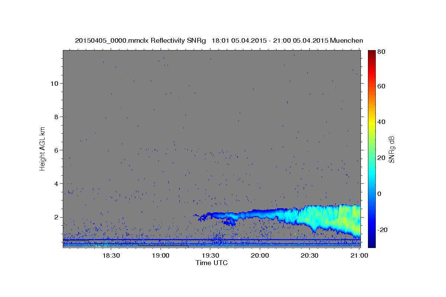Click the 'Height AGL km' axis label
446x297 pixels.
click(x=43, y=148)
